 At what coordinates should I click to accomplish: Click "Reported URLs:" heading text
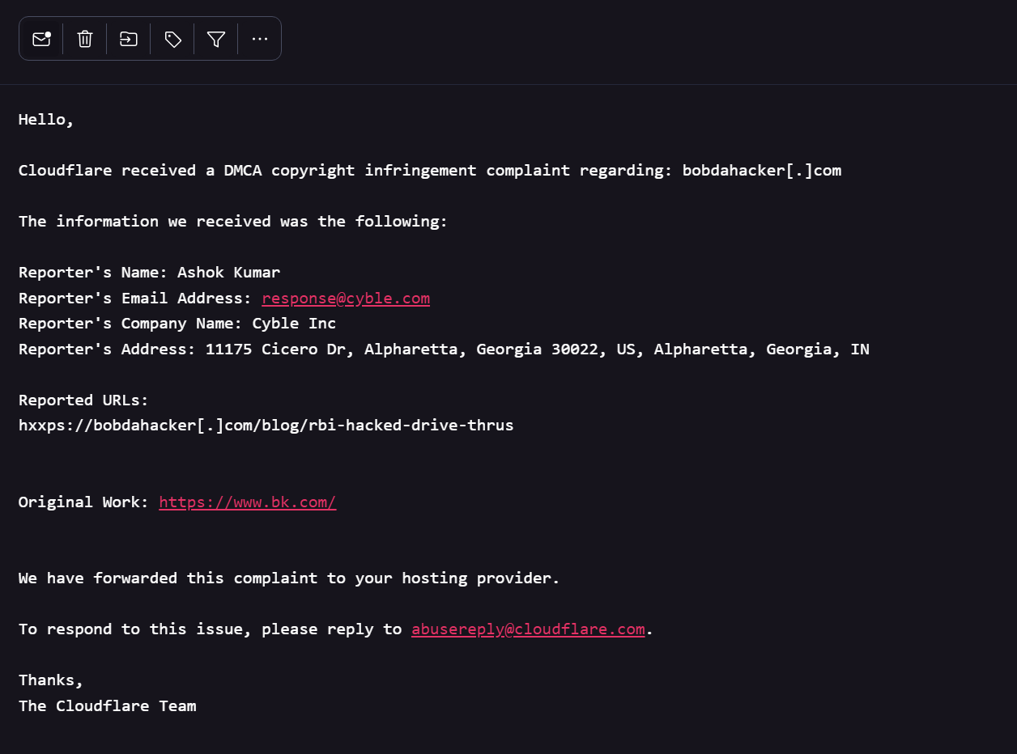click(x=83, y=400)
